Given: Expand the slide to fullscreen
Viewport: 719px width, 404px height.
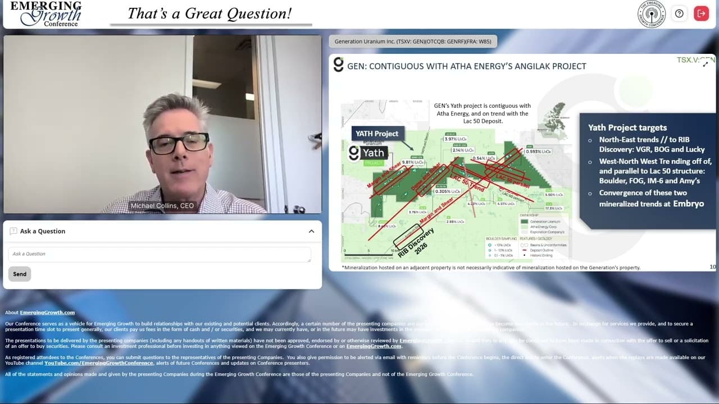Looking at the screenshot, I should [x=706, y=64].
